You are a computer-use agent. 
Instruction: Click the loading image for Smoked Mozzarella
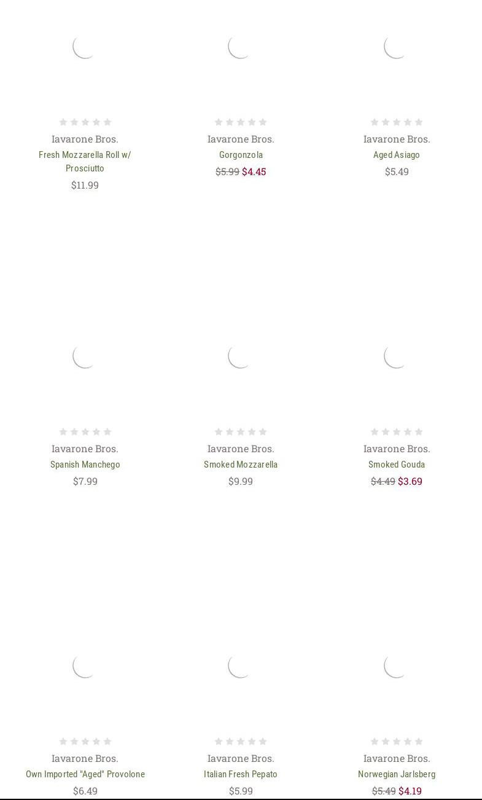click(241, 356)
